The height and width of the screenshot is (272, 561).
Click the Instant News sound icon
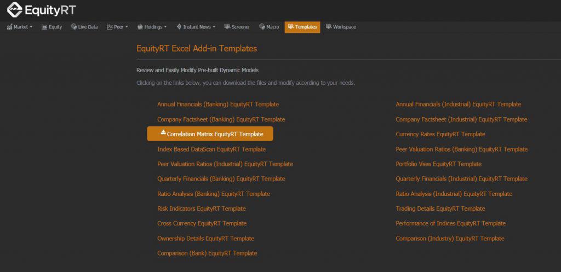(x=179, y=27)
